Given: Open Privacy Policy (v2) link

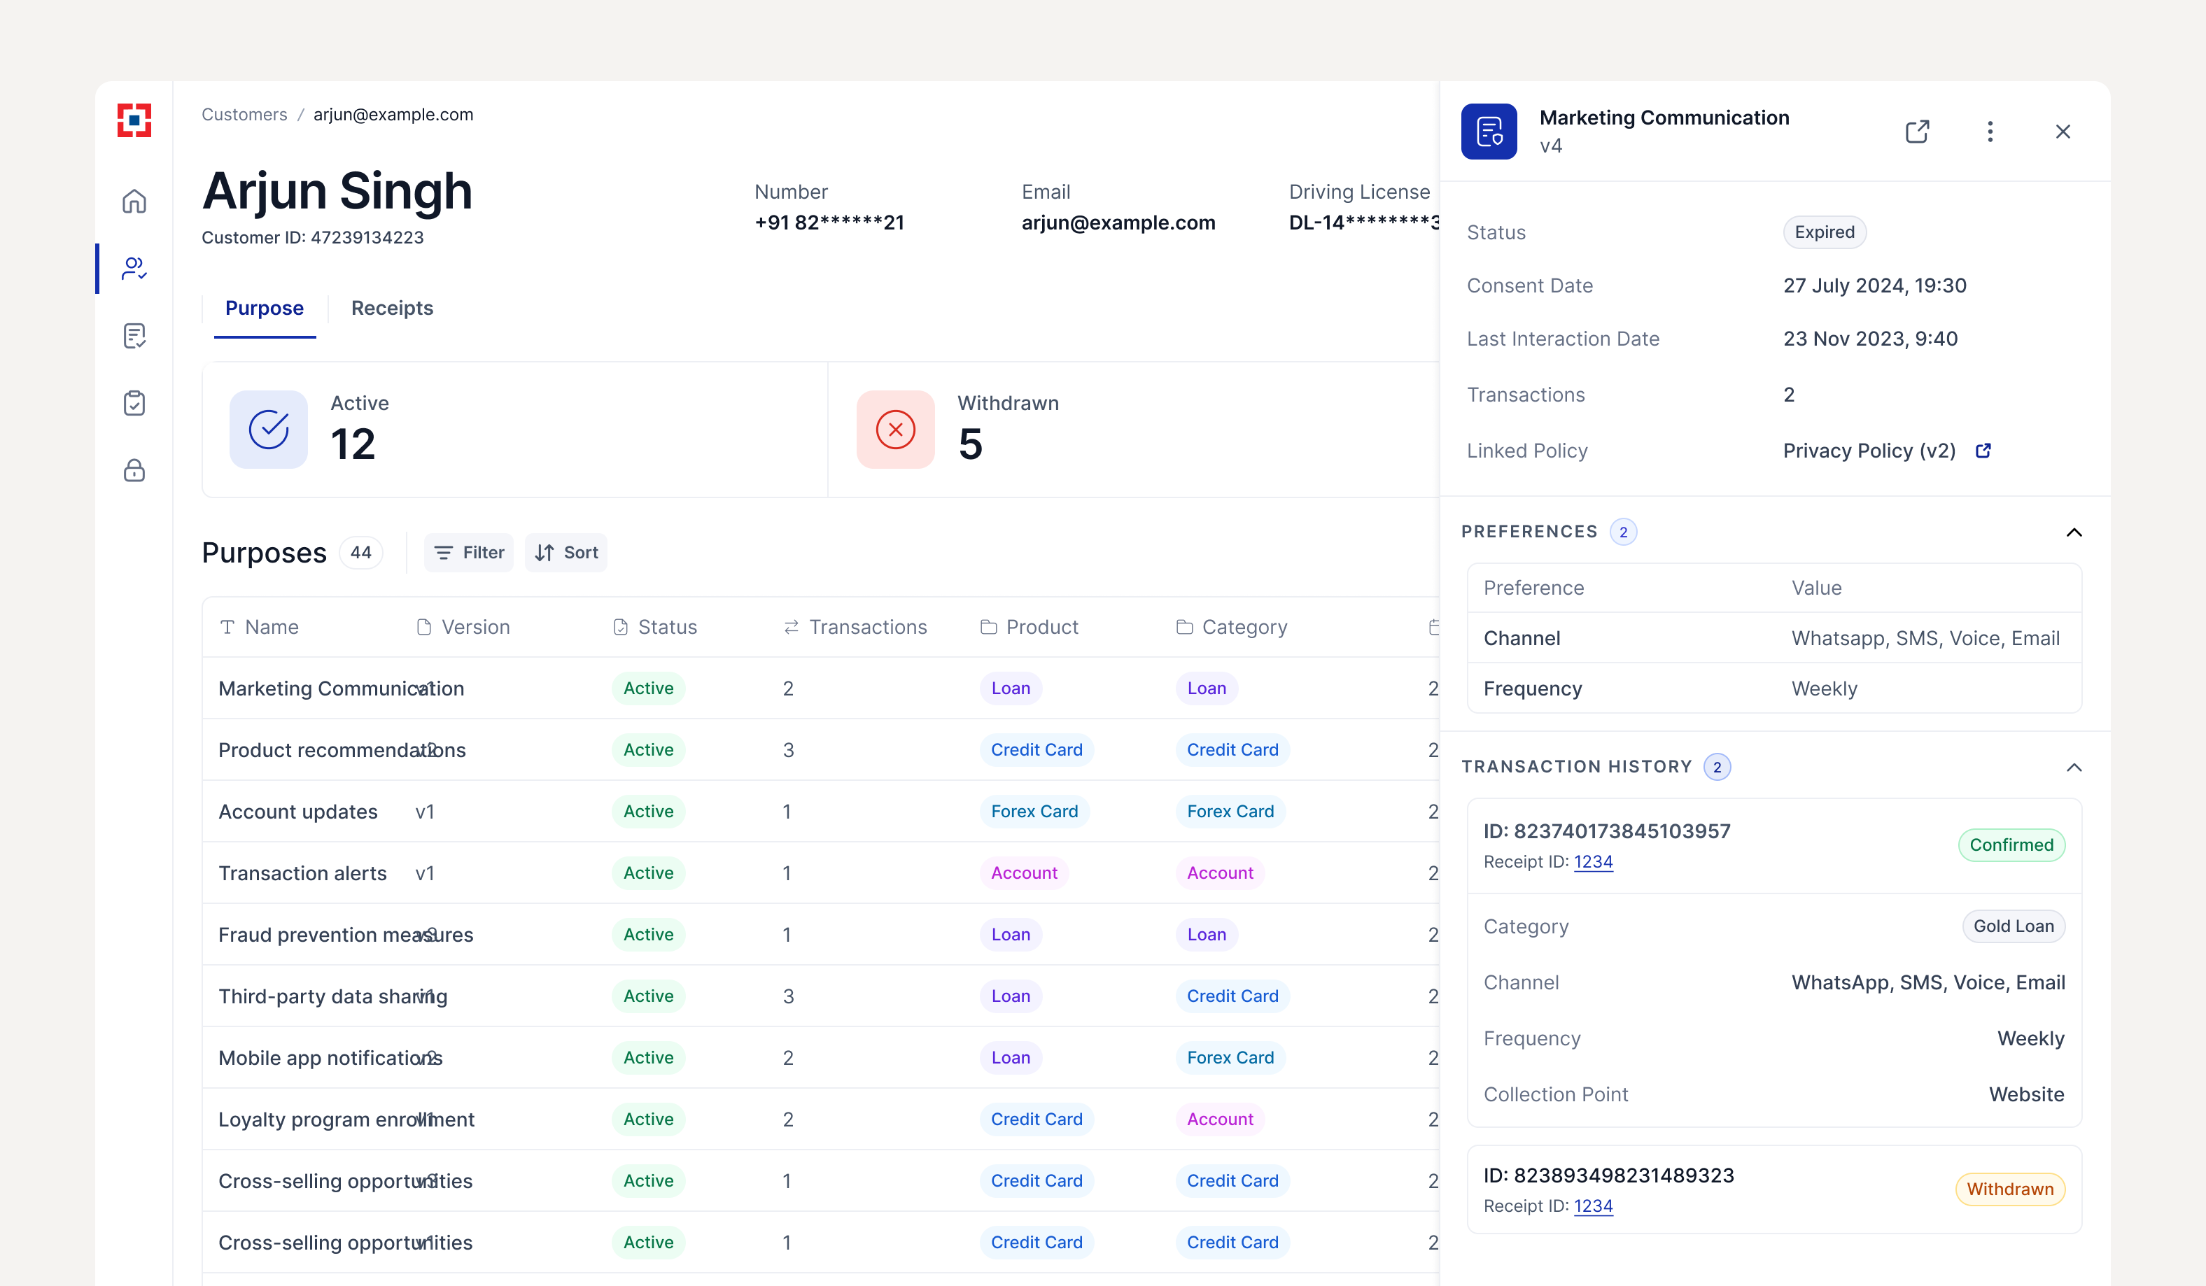Looking at the screenshot, I should pyautogui.click(x=1869, y=450).
